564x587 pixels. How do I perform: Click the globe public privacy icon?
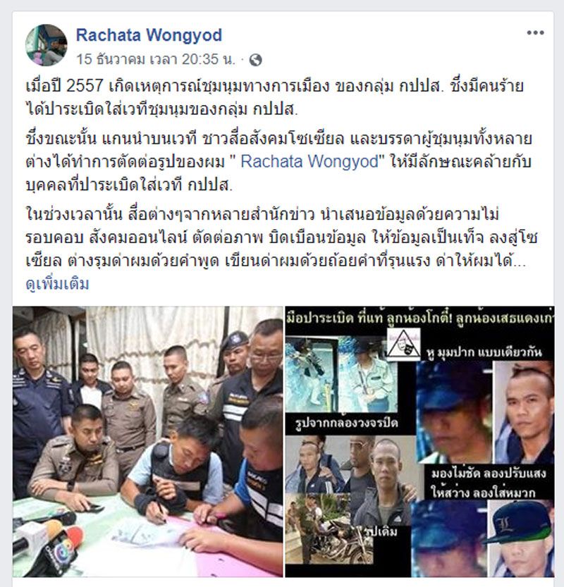(x=255, y=60)
